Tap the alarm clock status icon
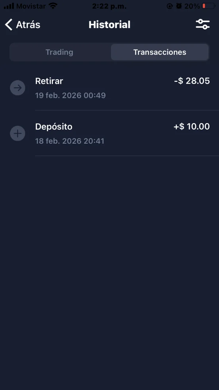The image size is (219, 390). tap(179, 6)
